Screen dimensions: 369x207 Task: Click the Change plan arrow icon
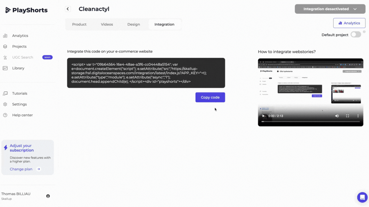click(x=38, y=169)
